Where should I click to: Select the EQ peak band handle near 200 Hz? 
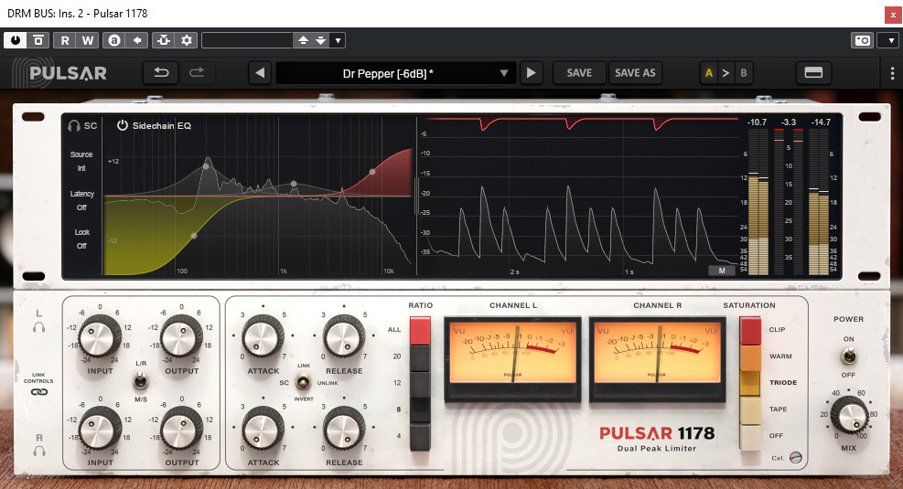point(206,167)
